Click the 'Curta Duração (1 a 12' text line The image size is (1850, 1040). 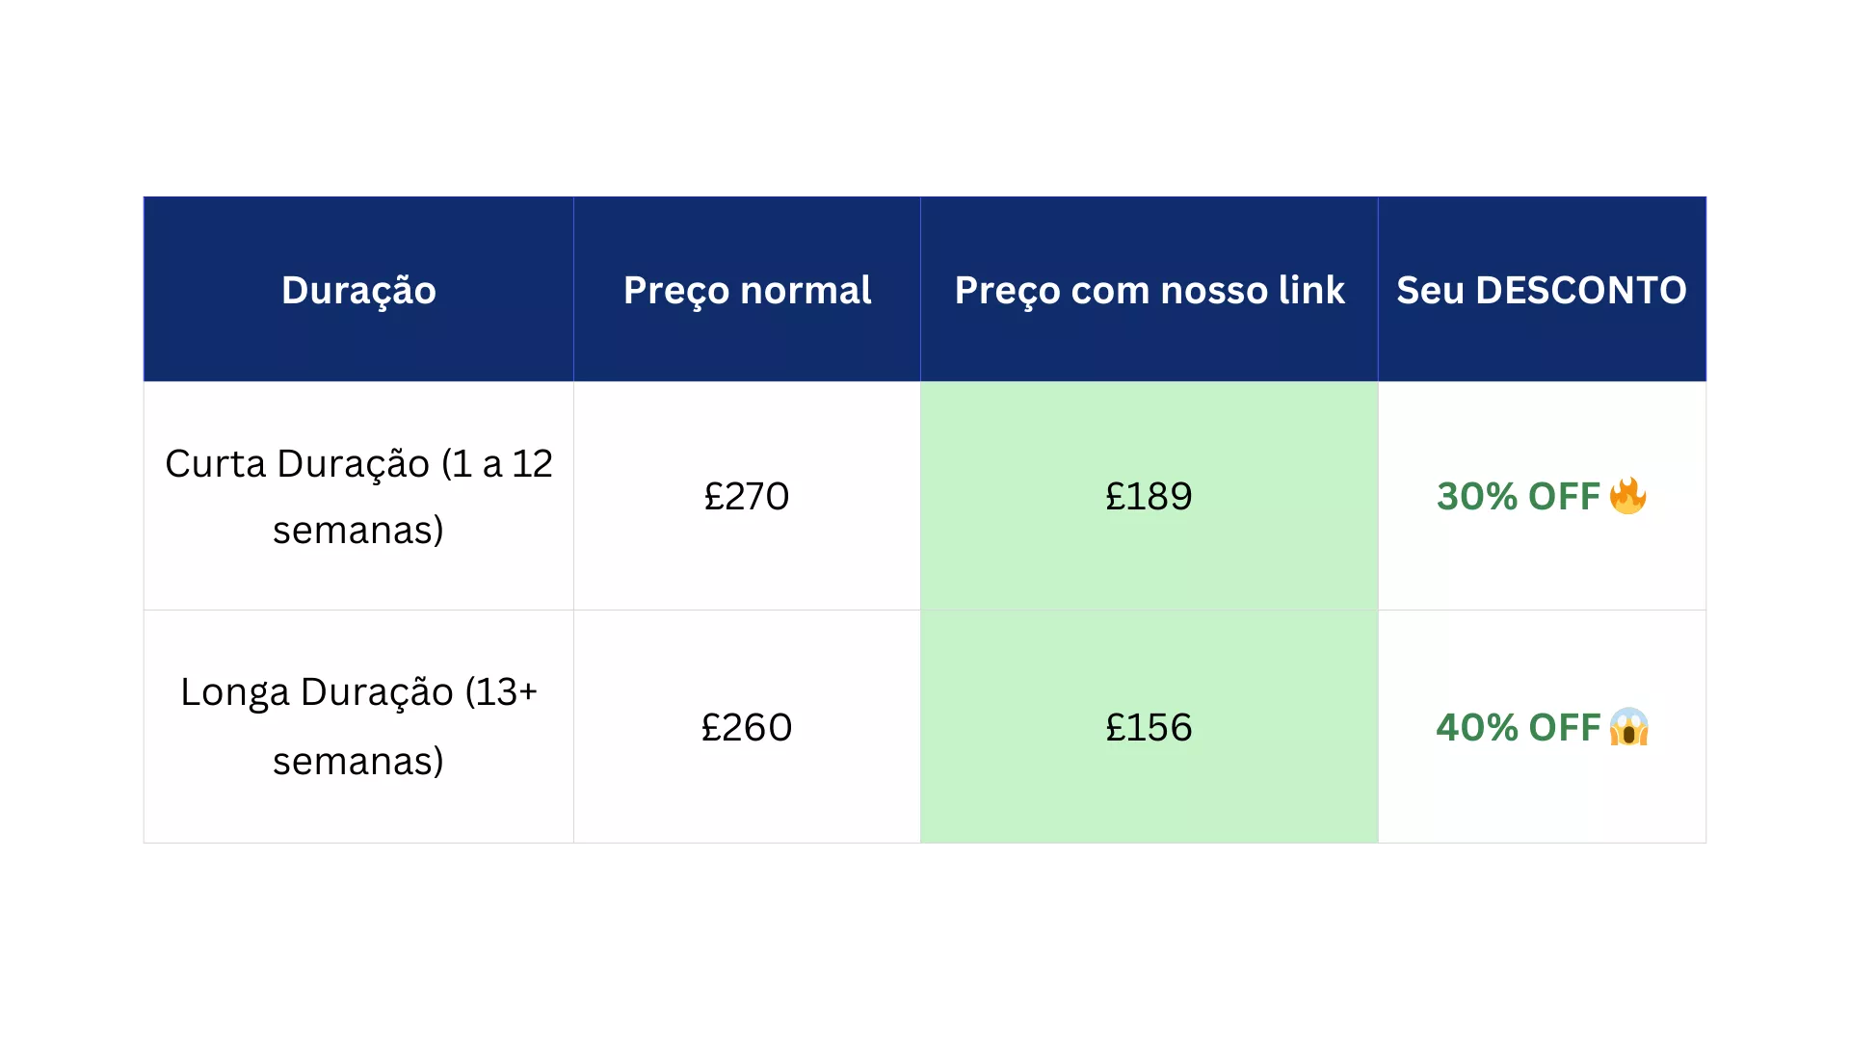(x=358, y=464)
